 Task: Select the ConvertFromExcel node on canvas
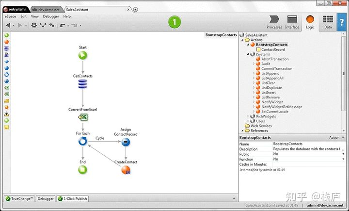[83, 117]
